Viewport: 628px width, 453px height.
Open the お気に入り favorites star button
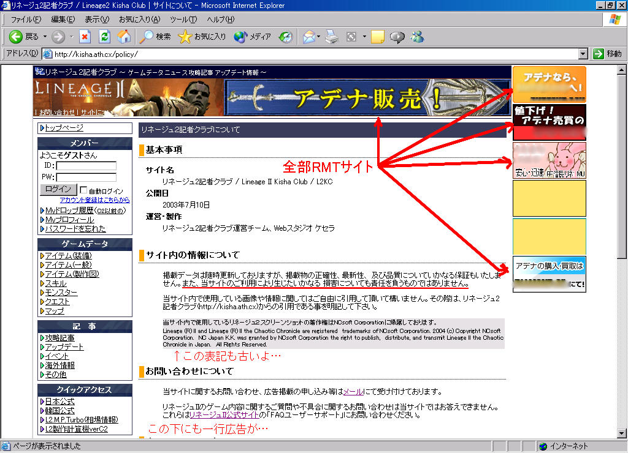tap(202, 37)
